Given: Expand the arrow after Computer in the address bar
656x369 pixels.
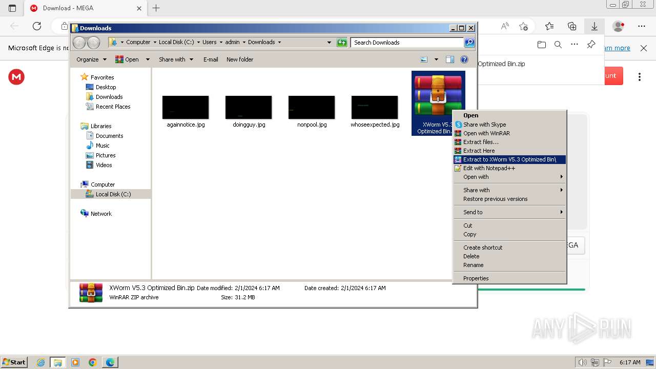Looking at the screenshot, I should tap(155, 43).
